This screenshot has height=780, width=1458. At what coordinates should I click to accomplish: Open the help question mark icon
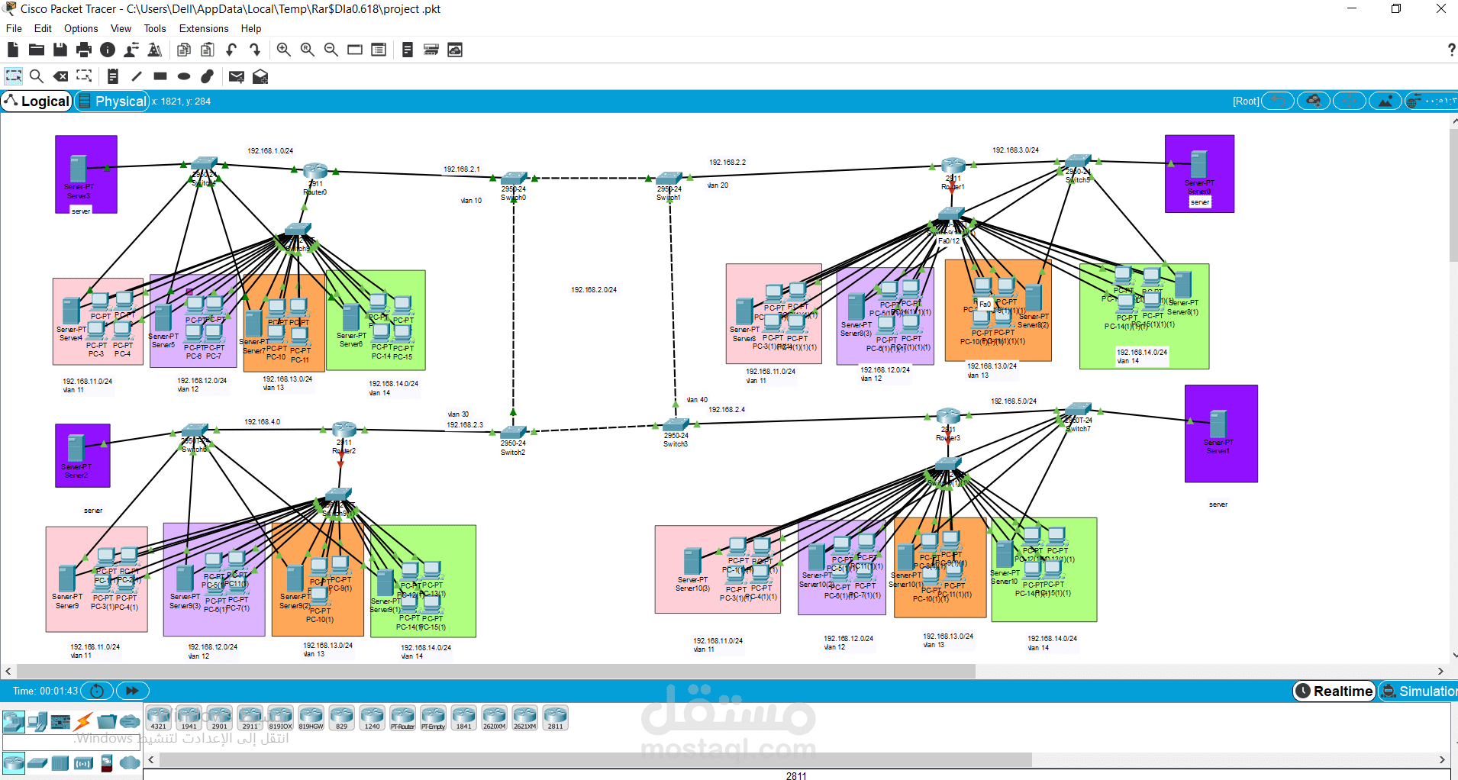1451,50
